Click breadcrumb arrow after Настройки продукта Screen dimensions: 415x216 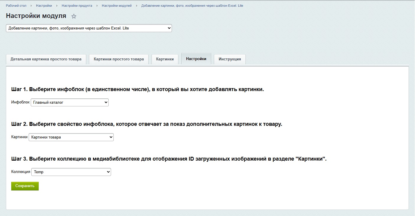coord(97,6)
